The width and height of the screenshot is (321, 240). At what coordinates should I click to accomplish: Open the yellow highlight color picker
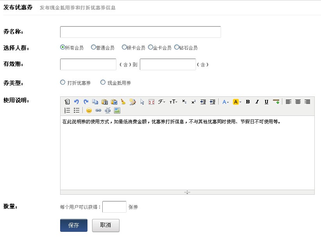(x=237, y=102)
